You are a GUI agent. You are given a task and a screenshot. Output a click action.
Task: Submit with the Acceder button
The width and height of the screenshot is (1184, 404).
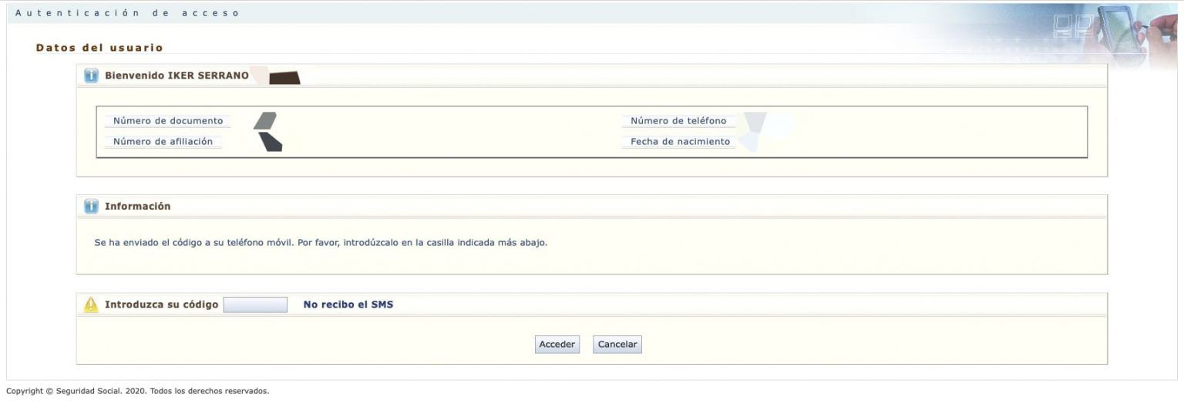(557, 345)
